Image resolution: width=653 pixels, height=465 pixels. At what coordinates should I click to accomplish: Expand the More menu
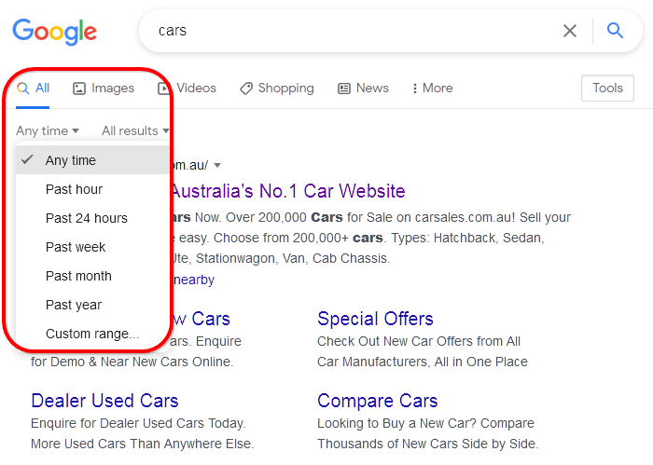432,89
